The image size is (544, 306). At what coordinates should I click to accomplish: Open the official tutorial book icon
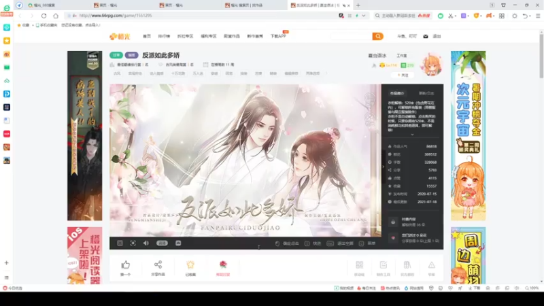pos(407,265)
